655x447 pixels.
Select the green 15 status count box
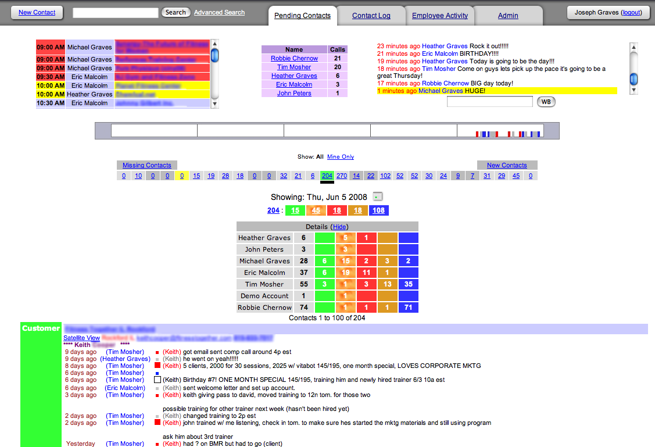click(295, 210)
